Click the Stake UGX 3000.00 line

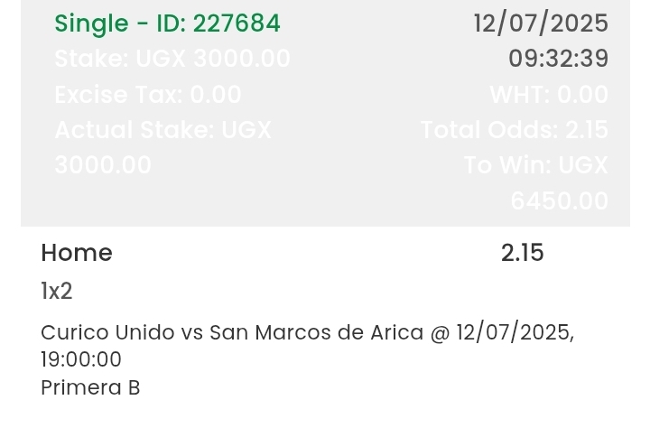point(172,59)
